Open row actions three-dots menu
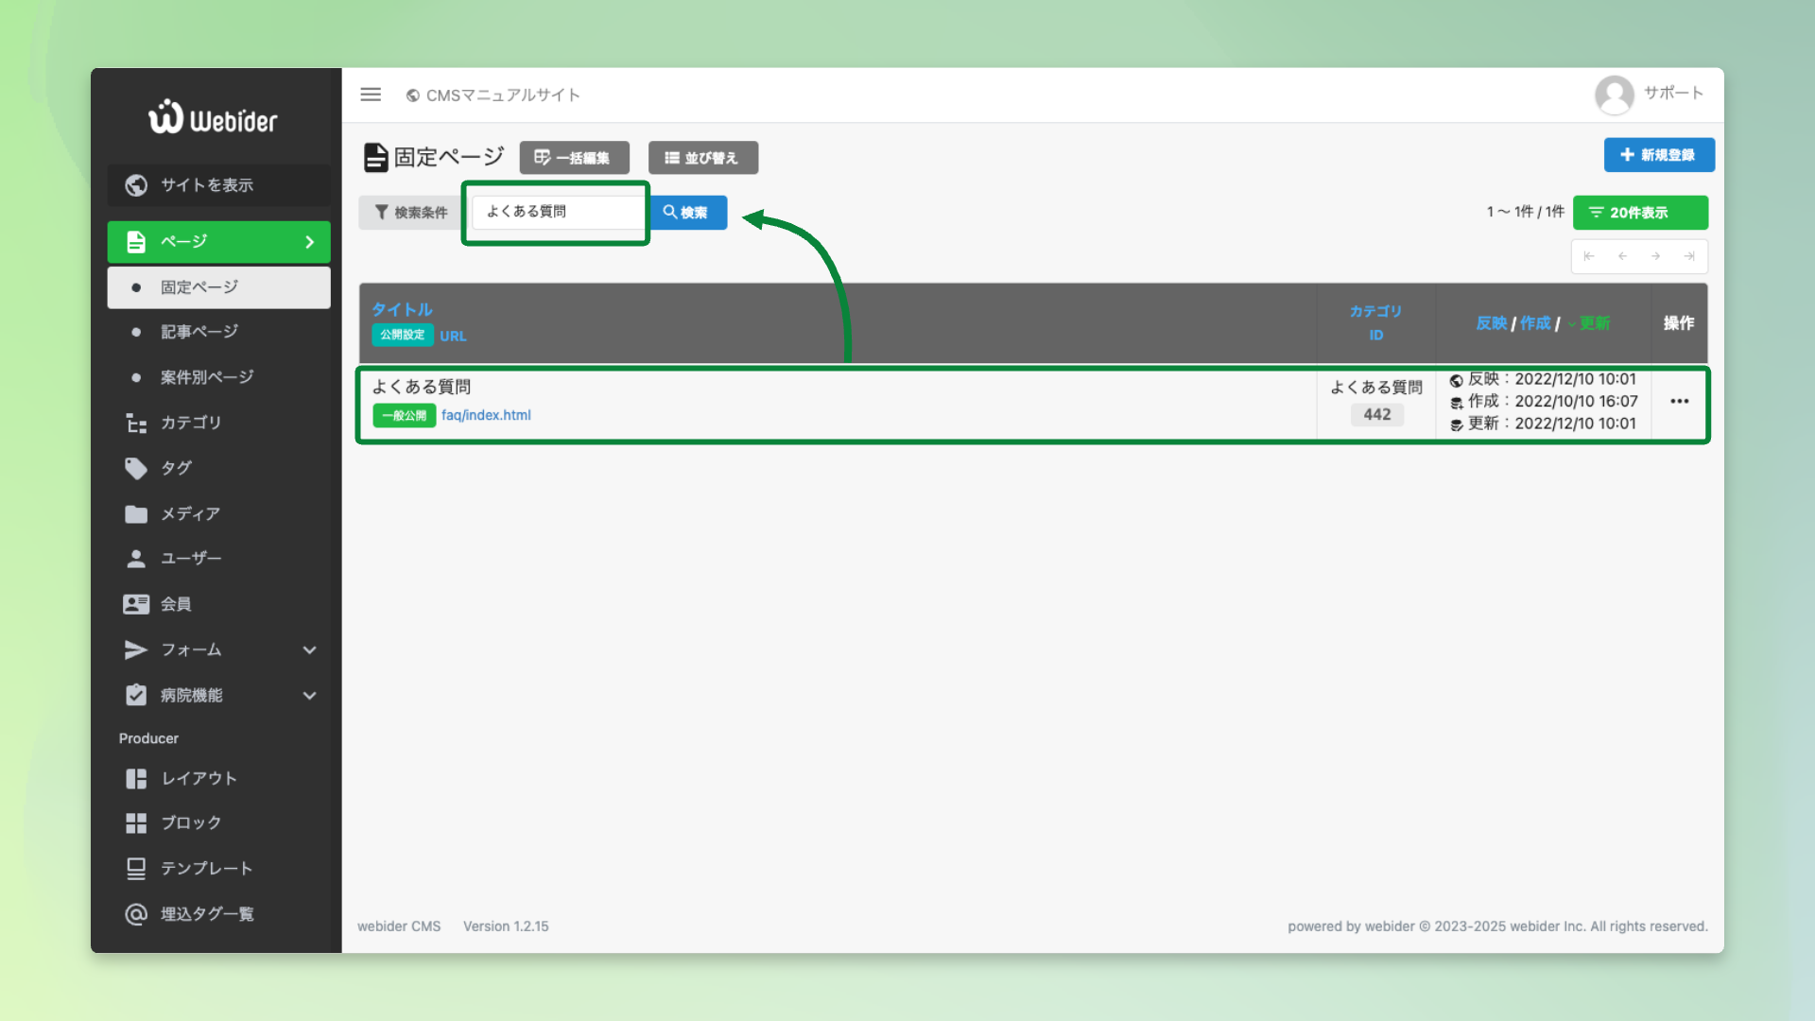This screenshot has height=1021, width=1815. [1679, 402]
